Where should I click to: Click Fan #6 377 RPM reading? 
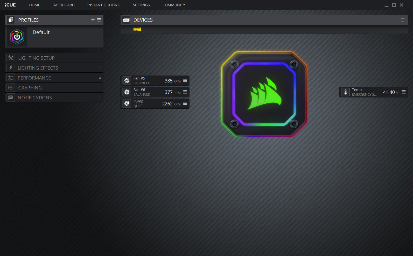(x=173, y=92)
